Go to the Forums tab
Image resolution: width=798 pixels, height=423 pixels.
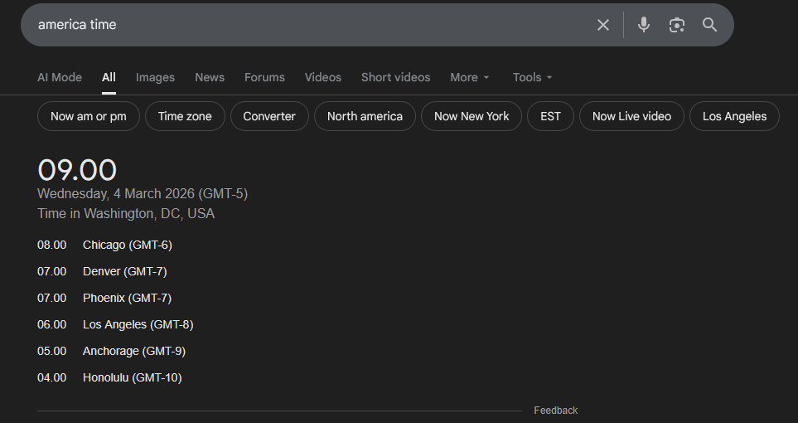[264, 77]
